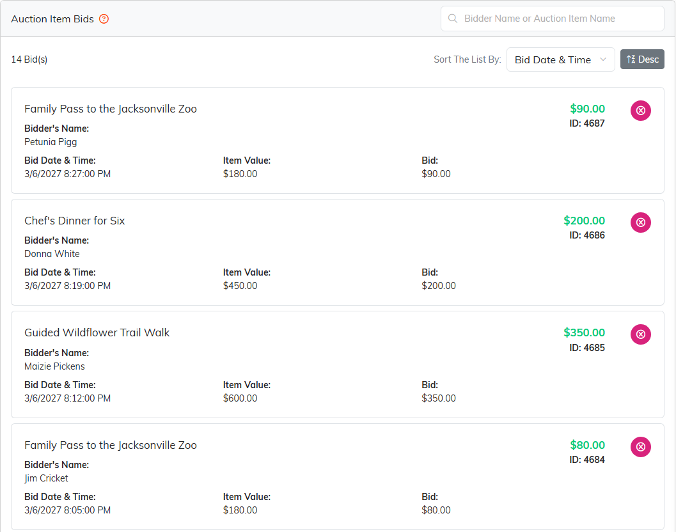Click bidder name Petunia Pigg
Image resolution: width=676 pixels, height=532 pixels.
[51, 142]
